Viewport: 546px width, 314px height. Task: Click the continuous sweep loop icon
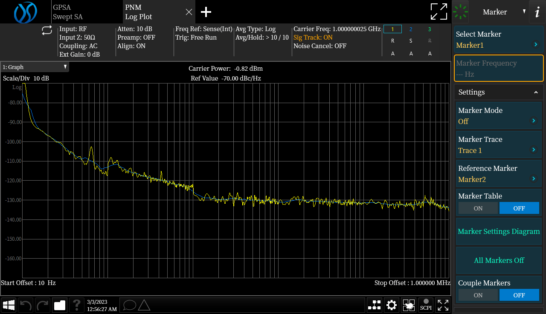[46, 30]
